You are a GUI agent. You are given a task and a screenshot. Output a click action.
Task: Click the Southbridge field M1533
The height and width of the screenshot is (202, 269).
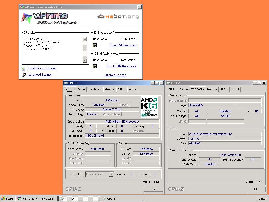pos(225,116)
